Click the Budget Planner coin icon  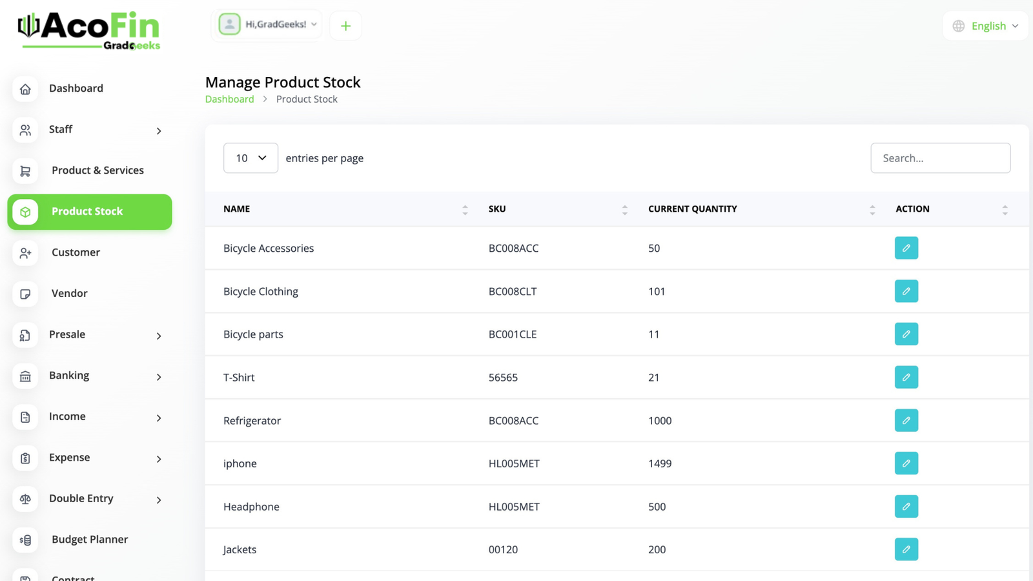click(25, 540)
